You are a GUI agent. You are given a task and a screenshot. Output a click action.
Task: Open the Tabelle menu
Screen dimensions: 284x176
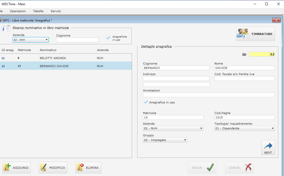click(x=38, y=11)
